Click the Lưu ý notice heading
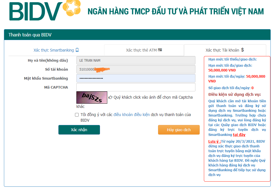Viewport: 278px width, 190px height. pos(215,141)
